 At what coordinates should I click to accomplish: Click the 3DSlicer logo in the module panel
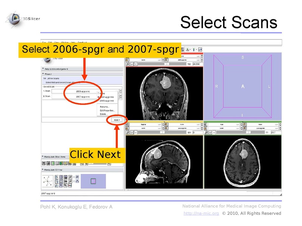click(x=48, y=60)
